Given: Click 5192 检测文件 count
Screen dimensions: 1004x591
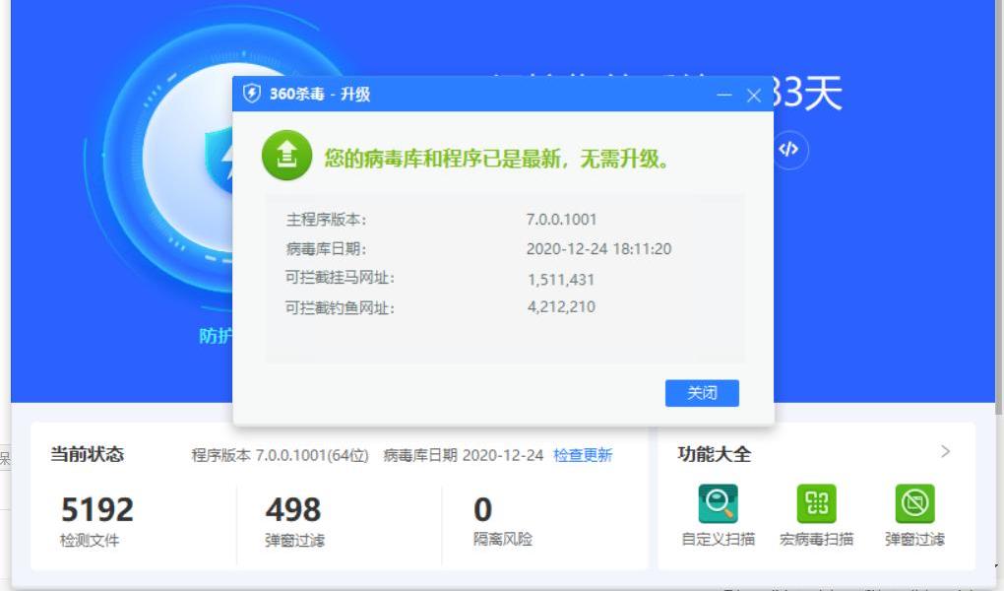Looking at the screenshot, I should pyautogui.click(x=97, y=510).
